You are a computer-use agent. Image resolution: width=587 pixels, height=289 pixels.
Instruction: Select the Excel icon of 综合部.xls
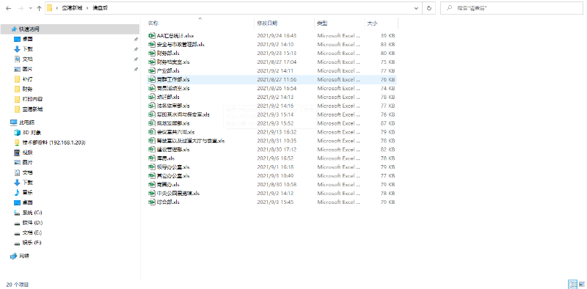click(152, 202)
